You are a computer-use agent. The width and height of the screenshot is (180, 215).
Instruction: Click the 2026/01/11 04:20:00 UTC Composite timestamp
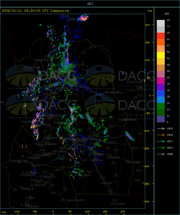(35, 11)
